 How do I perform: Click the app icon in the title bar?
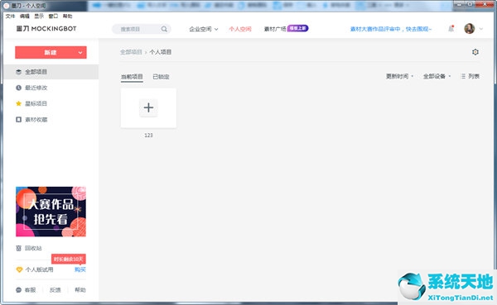[x=6, y=6]
